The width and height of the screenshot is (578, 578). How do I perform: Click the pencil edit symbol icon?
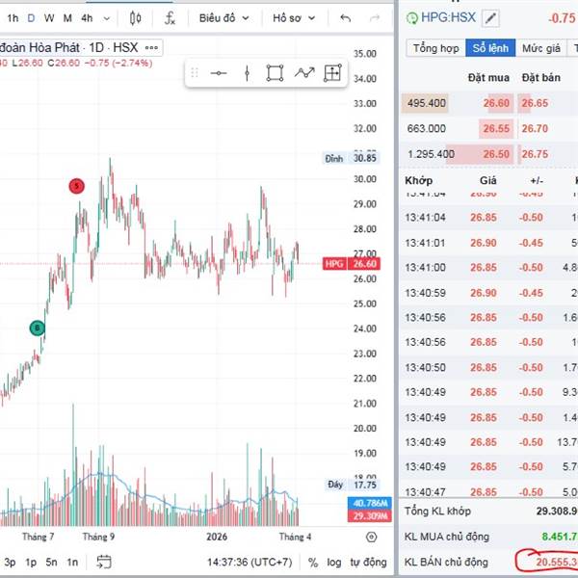pos(490,18)
